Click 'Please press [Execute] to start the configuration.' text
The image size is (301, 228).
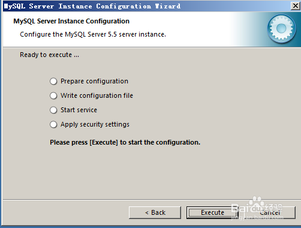coord(125,142)
